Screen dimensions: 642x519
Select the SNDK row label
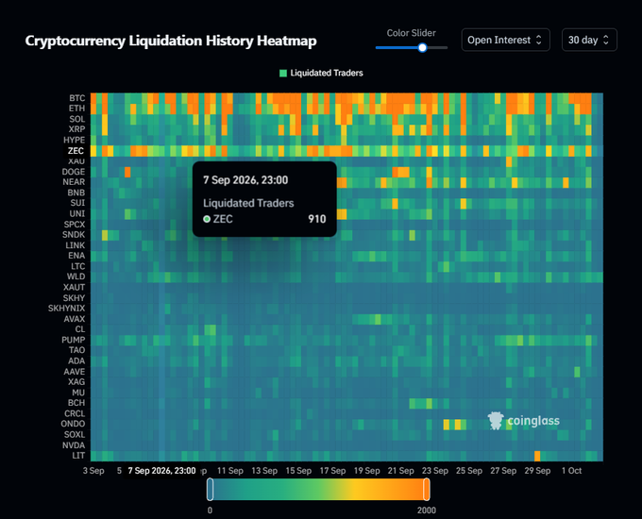(x=74, y=235)
